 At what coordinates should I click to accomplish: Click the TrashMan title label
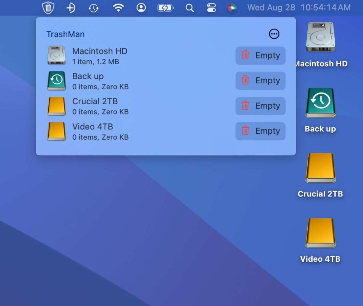(x=66, y=34)
